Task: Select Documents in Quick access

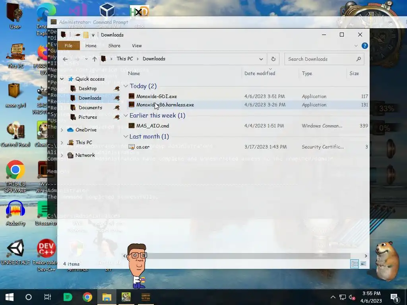Action: (x=90, y=108)
